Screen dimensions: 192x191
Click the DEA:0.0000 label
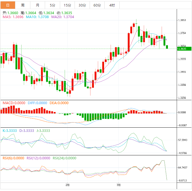pyautogui.click(x=59, y=103)
